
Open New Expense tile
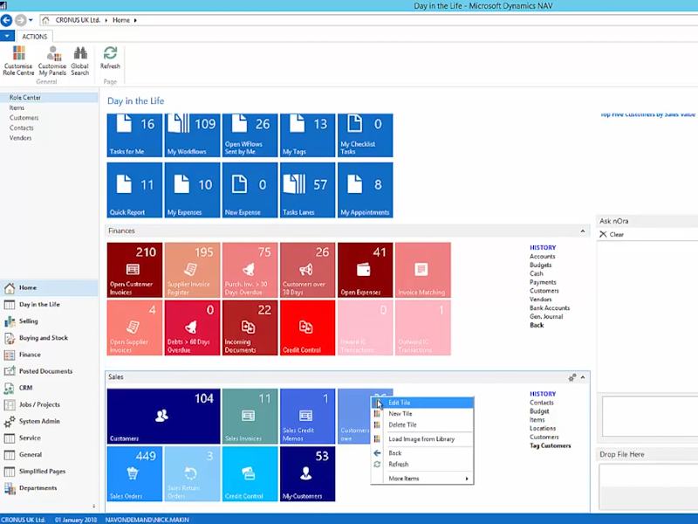click(250, 190)
